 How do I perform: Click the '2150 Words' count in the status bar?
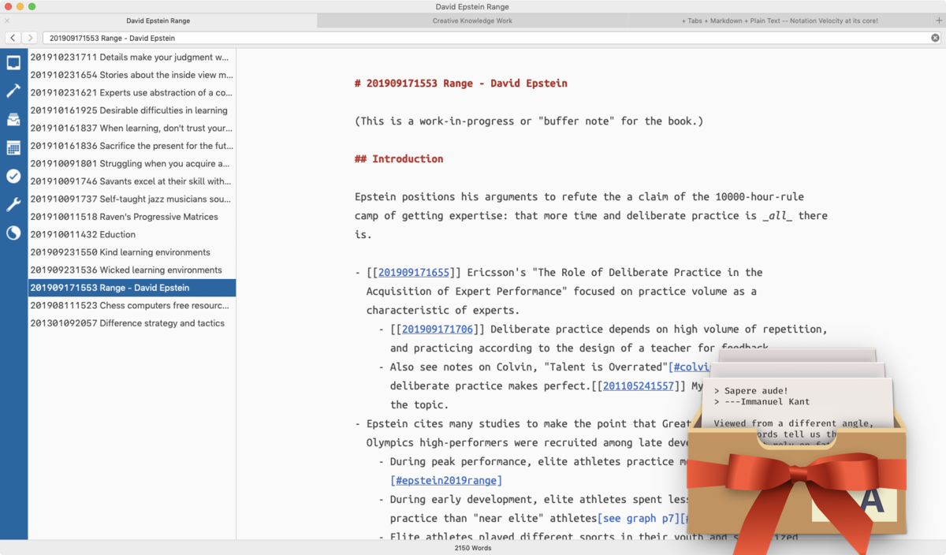coord(473,548)
